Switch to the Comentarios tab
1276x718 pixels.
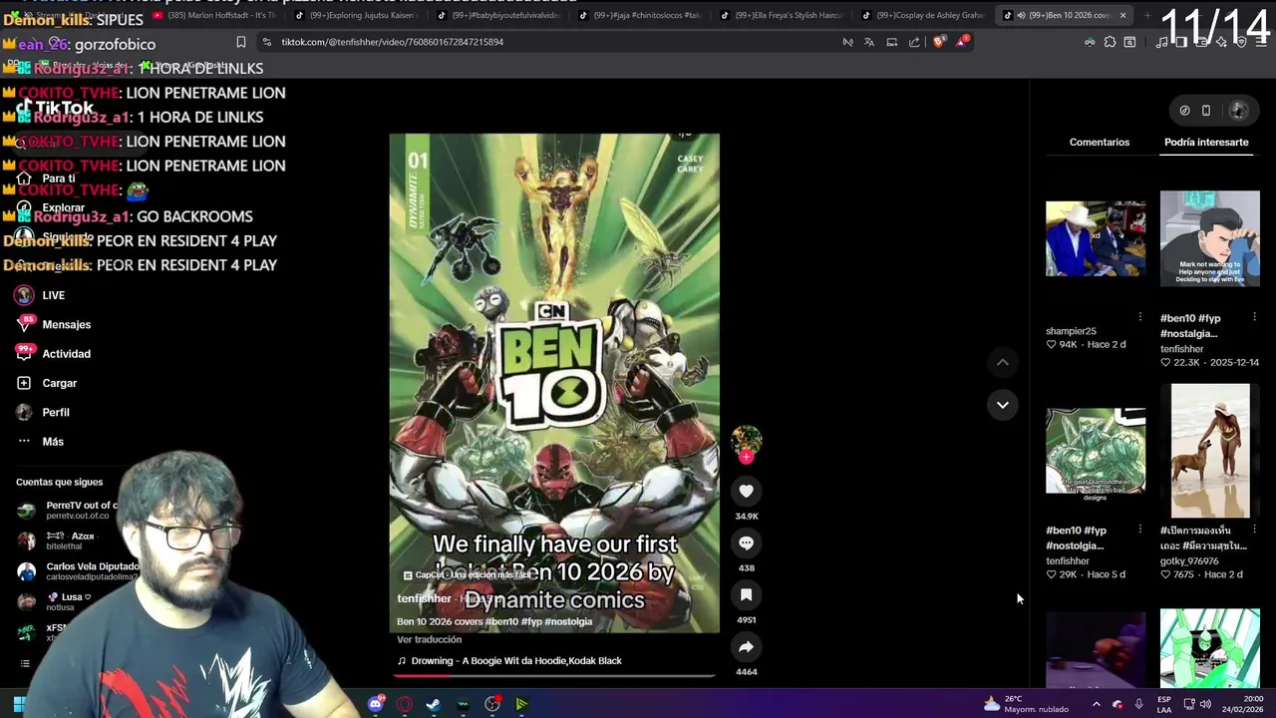pos(1100,142)
